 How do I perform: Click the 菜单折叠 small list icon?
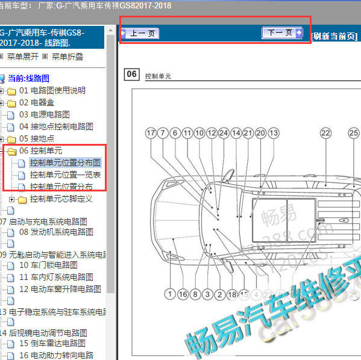pos(45,57)
